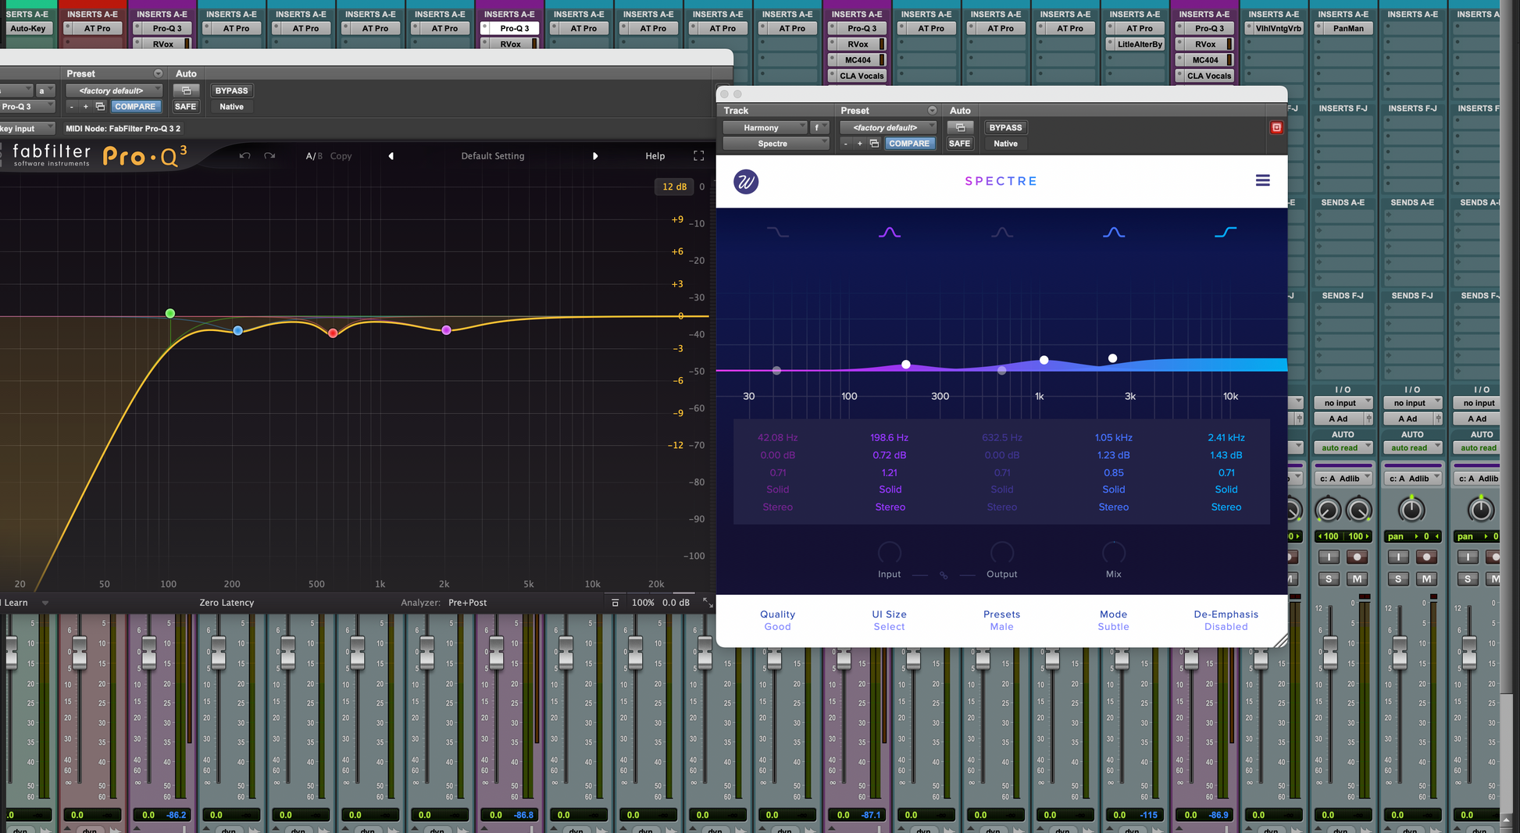Click the Spectre Mix knob
This screenshot has height=833, width=1520.
(1113, 553)
